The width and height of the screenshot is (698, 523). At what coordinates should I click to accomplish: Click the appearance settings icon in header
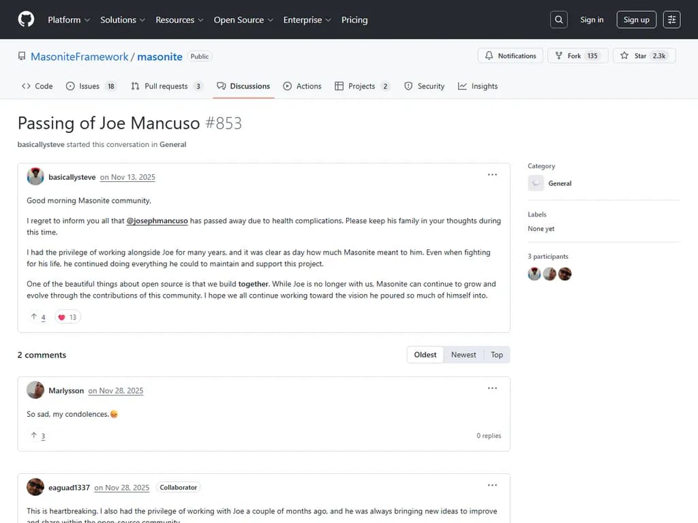click(x=671, y=20)
